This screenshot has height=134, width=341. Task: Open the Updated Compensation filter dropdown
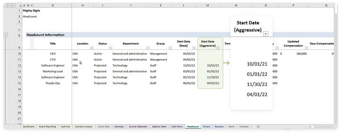tap(307, 48)
